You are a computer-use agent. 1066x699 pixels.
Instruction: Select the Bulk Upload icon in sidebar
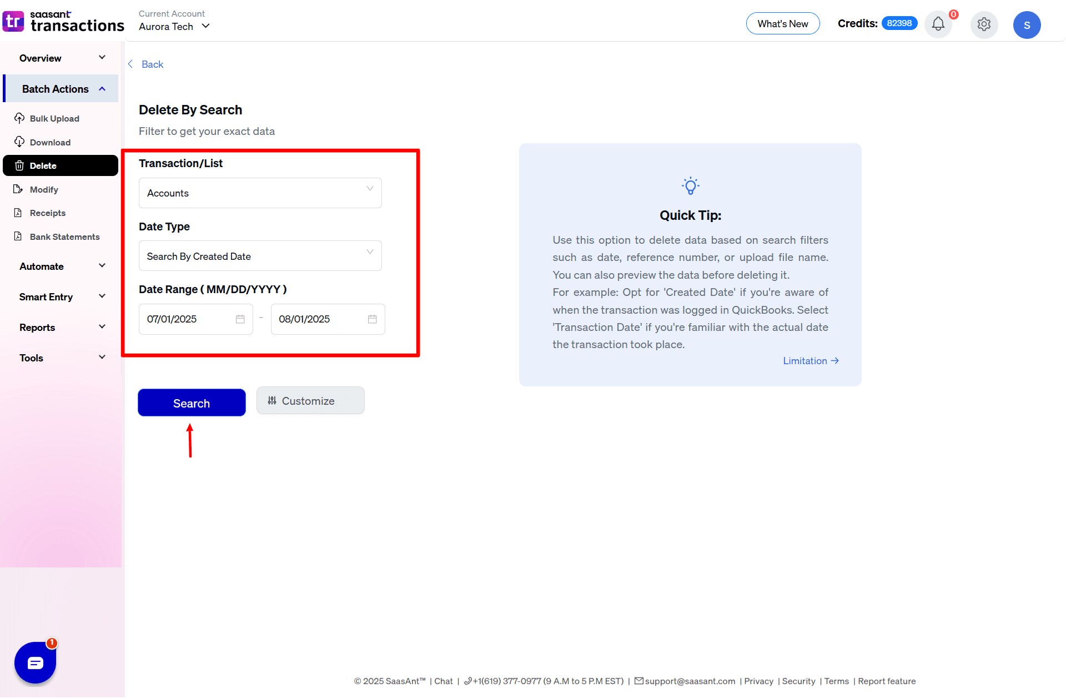click(x=19, y=118)
